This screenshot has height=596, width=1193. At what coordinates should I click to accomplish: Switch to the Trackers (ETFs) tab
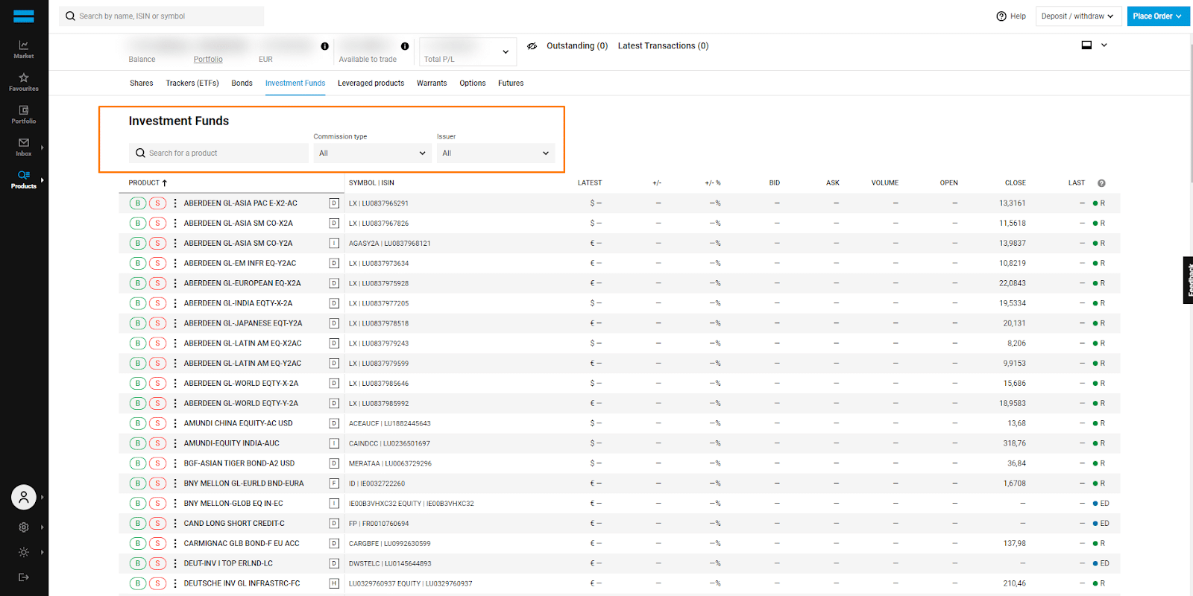[192, 83]
